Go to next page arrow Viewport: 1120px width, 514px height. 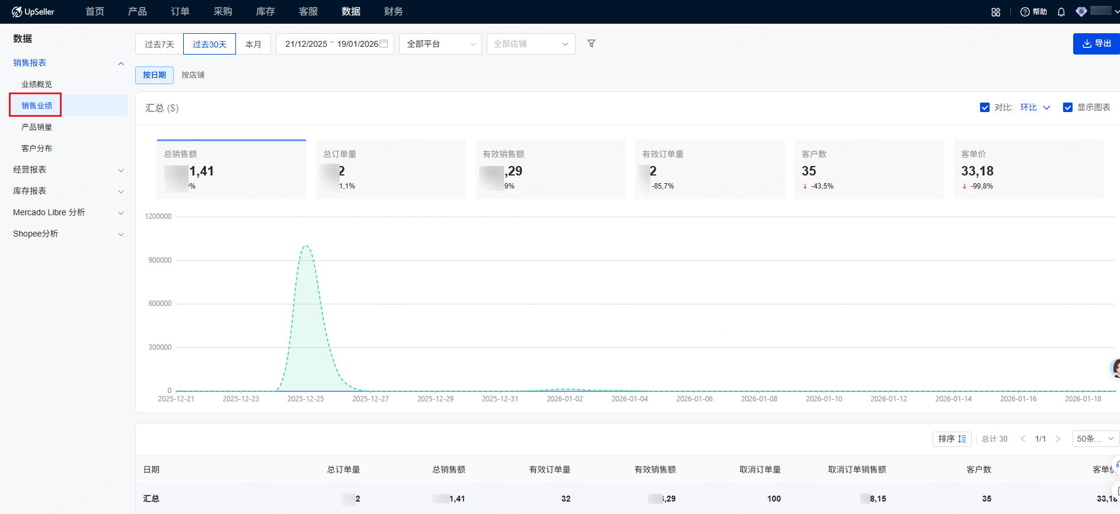click(x=1058, y=439)
